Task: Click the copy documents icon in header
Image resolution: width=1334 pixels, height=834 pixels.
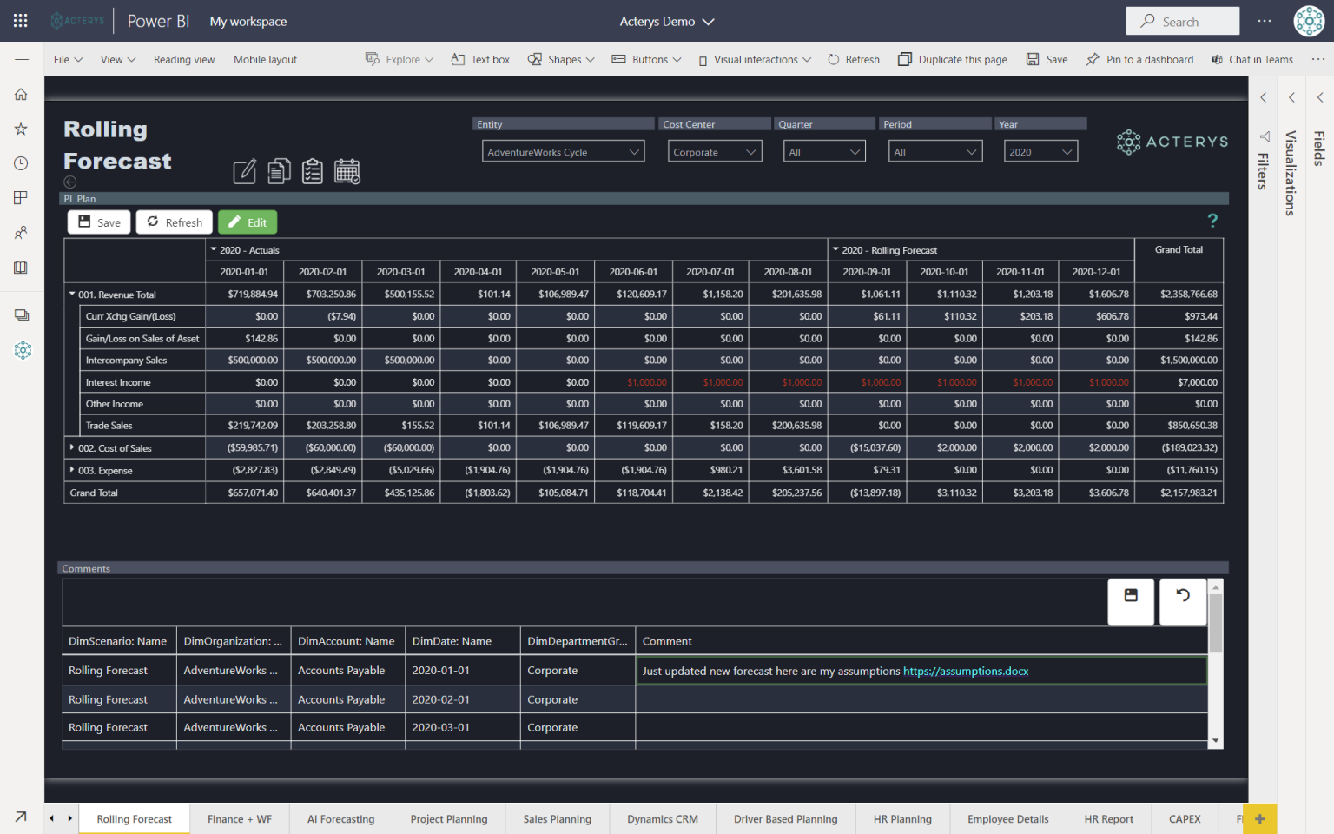Action: coord(279,171)
